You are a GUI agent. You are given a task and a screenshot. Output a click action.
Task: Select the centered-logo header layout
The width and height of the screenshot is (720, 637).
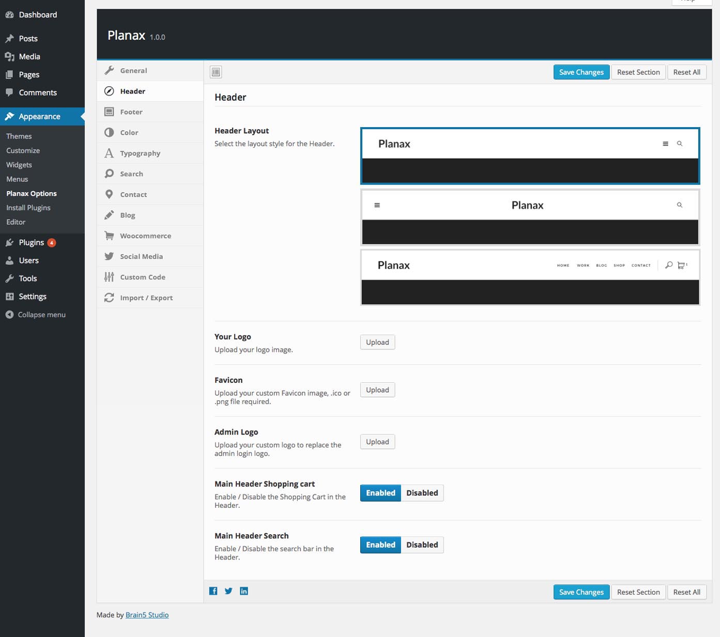(530, 217)
